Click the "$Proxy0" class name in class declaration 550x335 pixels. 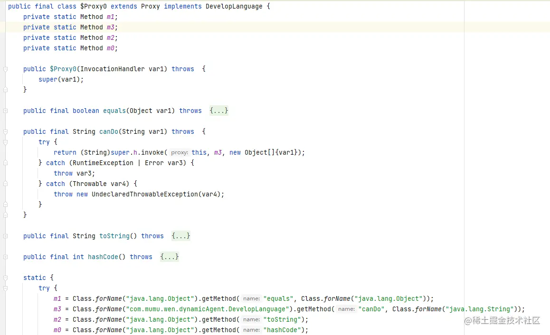tap(93, 6)
